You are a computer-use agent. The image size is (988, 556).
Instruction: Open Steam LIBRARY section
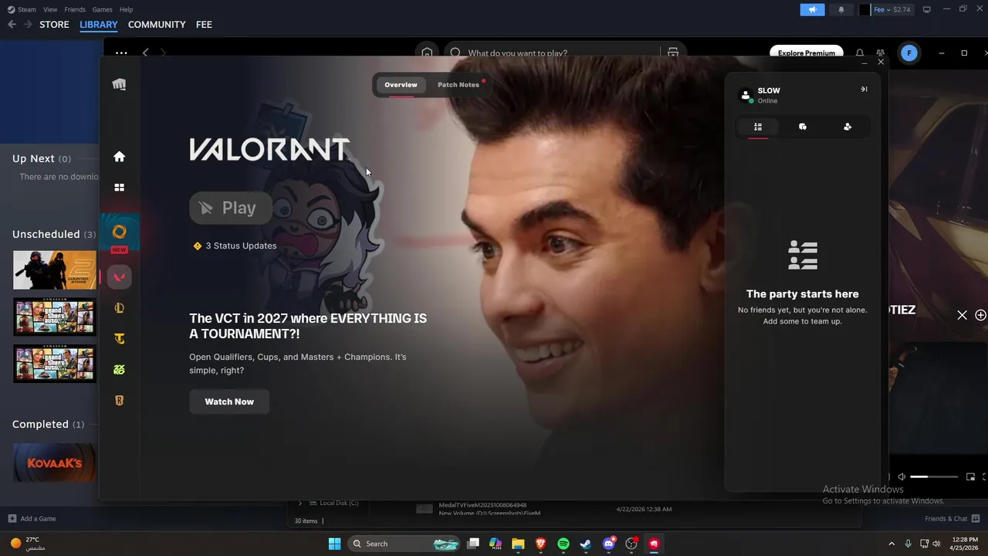tap(99, 25)
